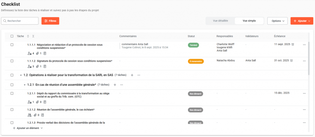Click the expand-all icon next to Tâche header
315x137 pixels.
coord(28,36)
